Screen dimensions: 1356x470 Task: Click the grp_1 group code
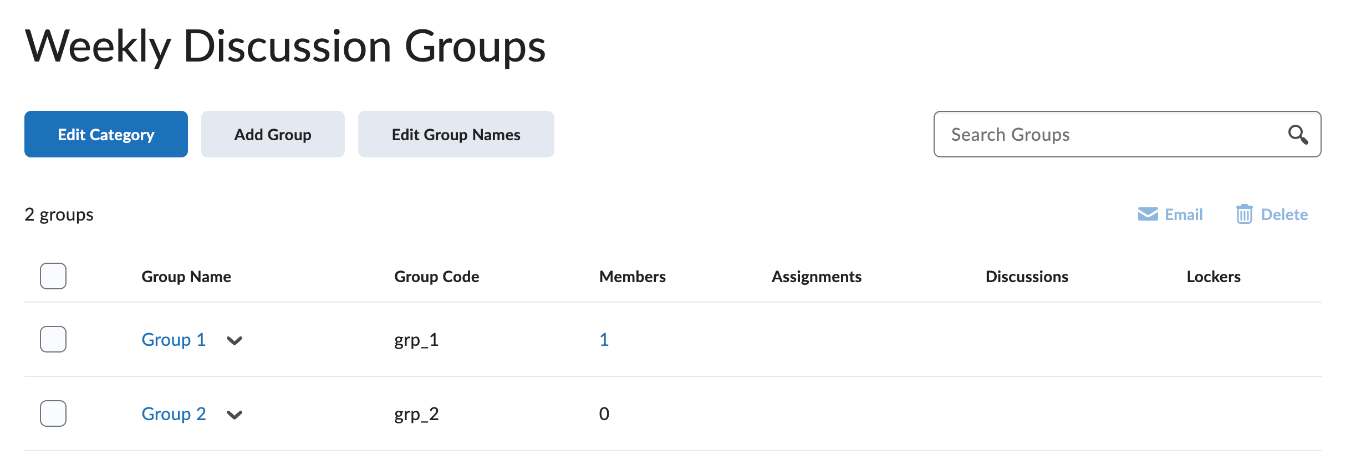click(x=416, y=340)
